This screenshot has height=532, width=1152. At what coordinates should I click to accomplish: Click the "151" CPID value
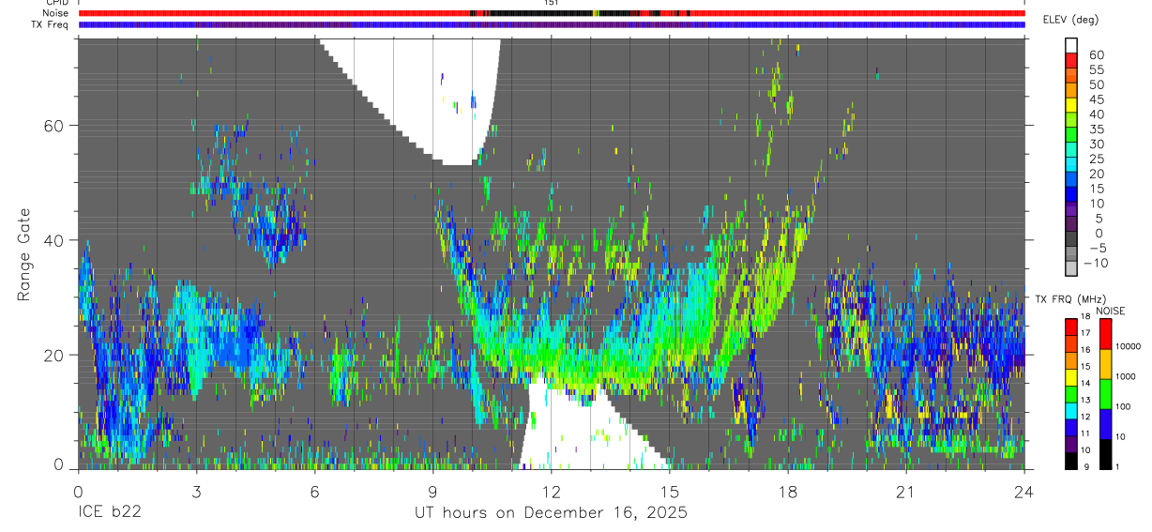[551, 3]
